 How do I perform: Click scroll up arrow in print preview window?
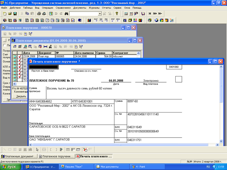point(221,67)
